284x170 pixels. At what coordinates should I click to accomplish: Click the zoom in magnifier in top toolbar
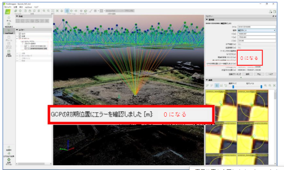point(44,11)
